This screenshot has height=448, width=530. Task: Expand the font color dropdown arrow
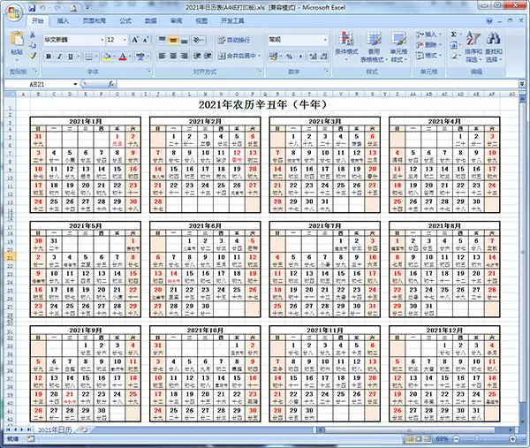pyautogui.click(x=130, y=57)
